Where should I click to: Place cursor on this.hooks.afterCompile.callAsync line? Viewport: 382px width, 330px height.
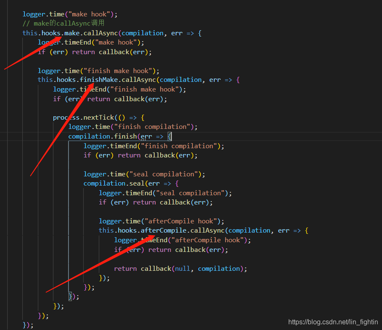tap(203, 230)
